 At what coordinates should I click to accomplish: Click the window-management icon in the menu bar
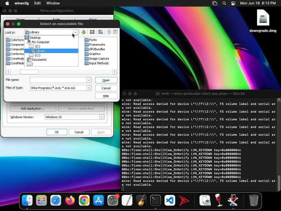tap(215, 3)
